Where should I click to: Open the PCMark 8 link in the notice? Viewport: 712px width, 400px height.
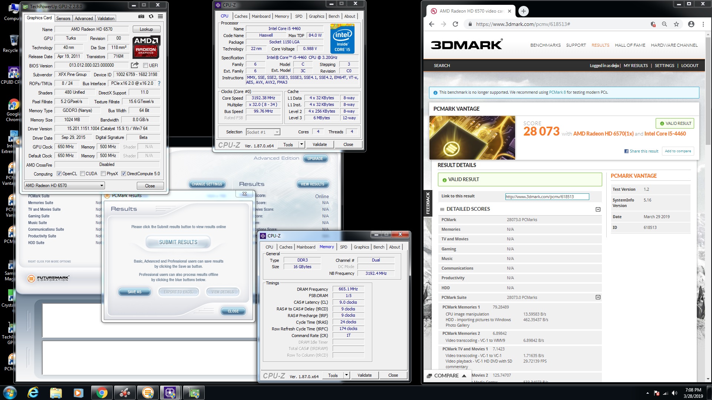click(557, 93)
